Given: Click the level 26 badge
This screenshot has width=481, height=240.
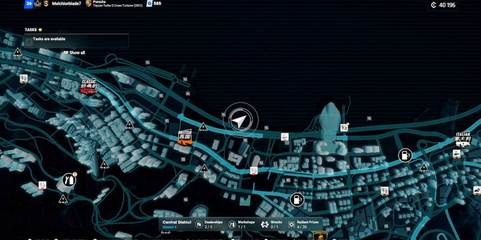Looking at the screenshot, I should tap(29, 3).
